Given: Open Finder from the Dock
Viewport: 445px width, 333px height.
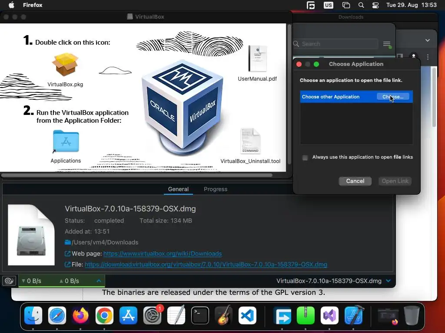Looking at the screenshot, I should (33, 315).
